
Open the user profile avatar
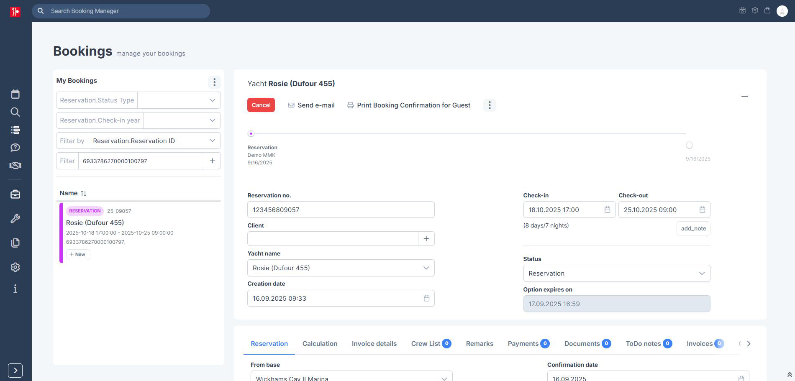[x=782, y=11]
